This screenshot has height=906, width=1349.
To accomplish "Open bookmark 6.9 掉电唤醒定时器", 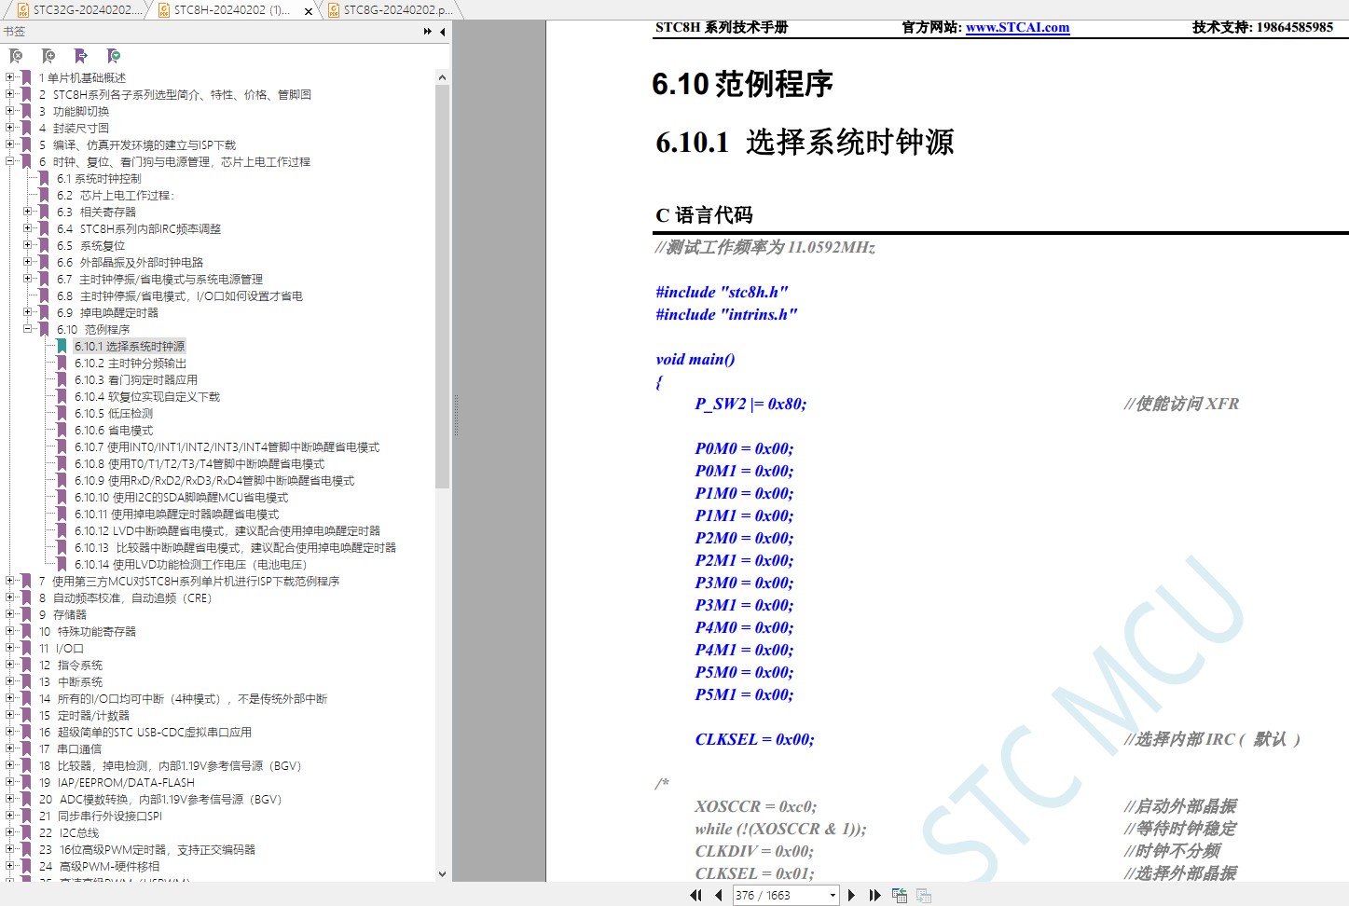I will tap(107, 313).
